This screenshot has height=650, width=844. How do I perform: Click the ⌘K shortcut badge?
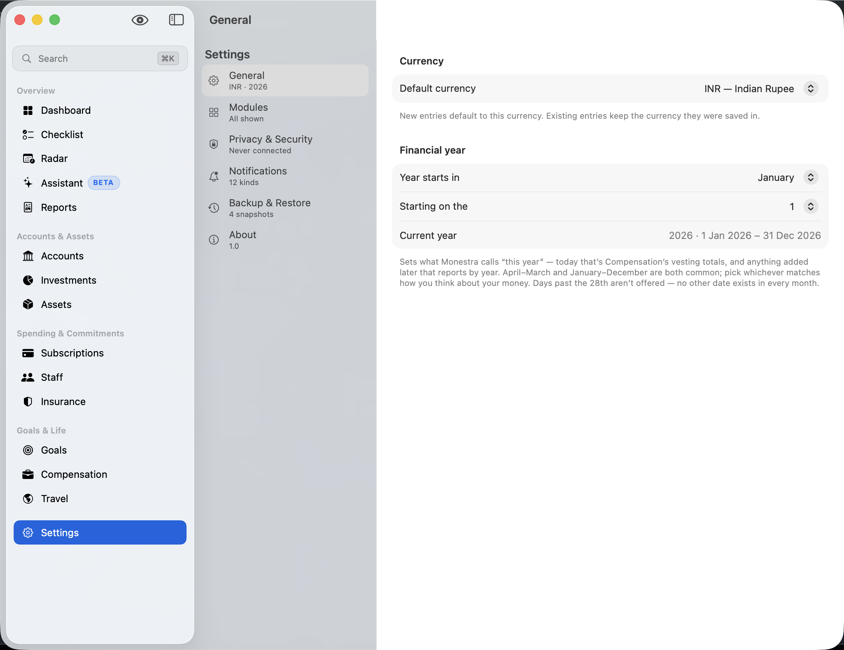click(168, 58)
